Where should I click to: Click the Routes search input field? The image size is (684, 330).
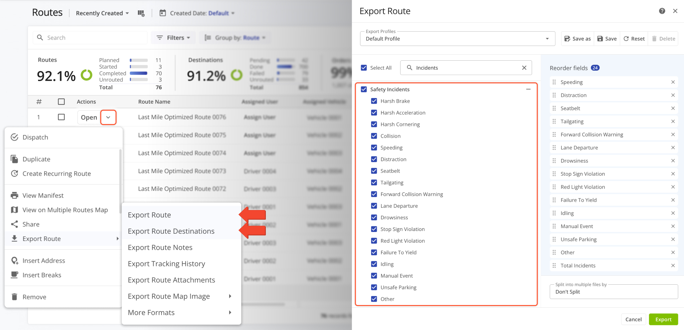point(90,38)
